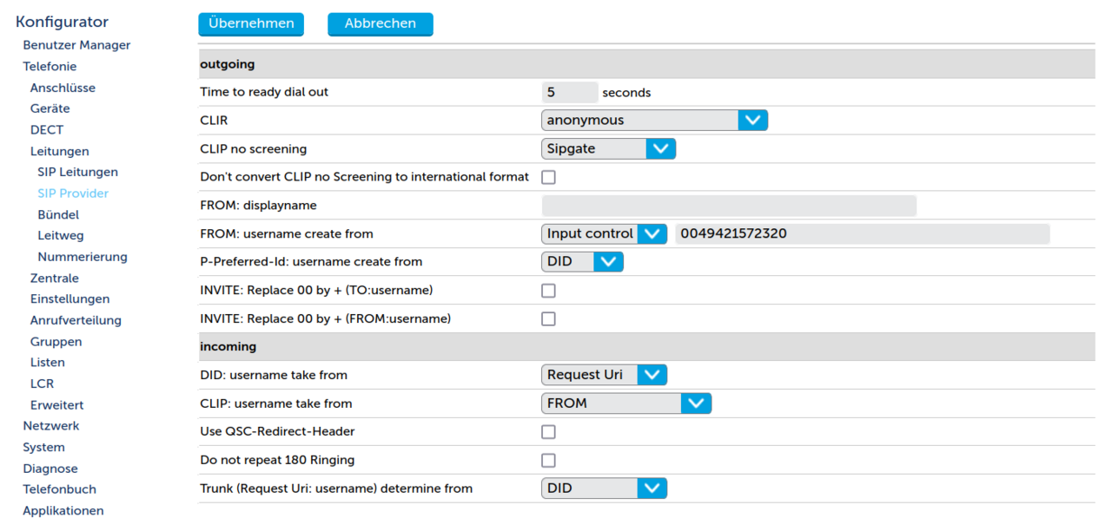Click the Übernehmen button
Screen dimensions: 1112x518
(x=251, y=24)
